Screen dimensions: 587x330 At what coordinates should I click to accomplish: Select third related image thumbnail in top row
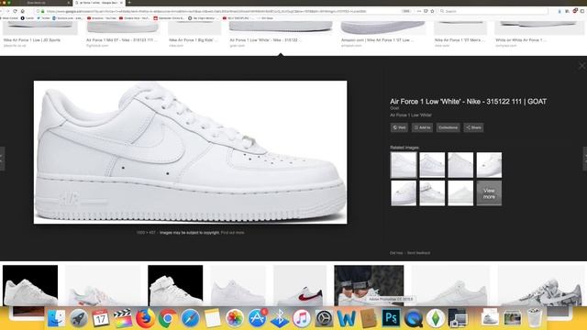point(460,165)
